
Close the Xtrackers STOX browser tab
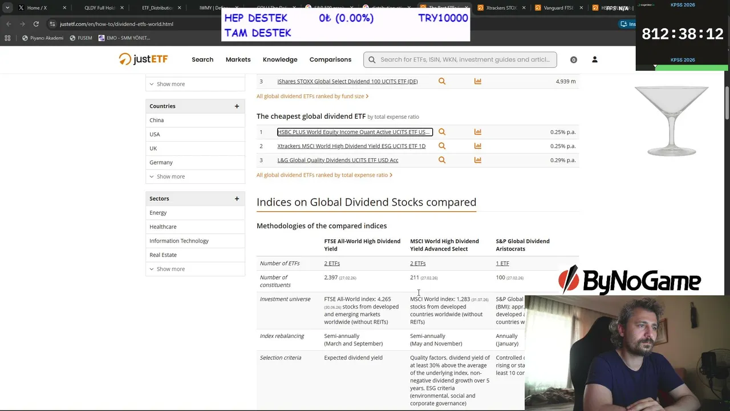[524, 8]
